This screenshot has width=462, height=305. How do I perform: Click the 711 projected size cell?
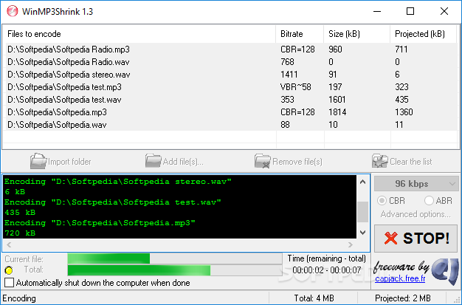pos(401,49)
